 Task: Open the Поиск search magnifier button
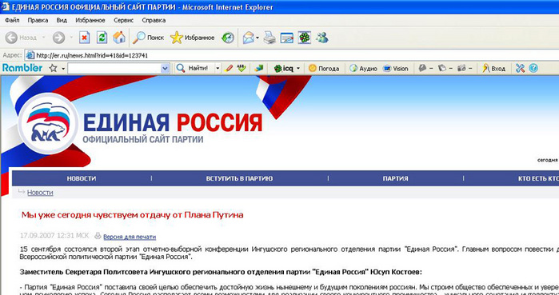coord(148,38)
